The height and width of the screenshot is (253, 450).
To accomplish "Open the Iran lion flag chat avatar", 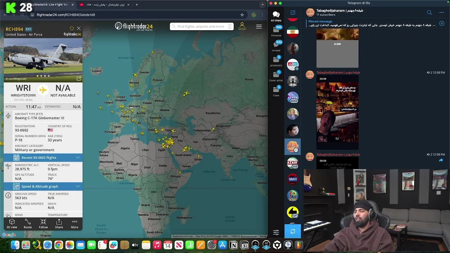I will click(x=293, y=32).
